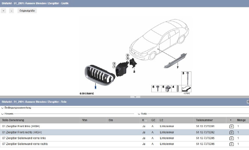The width and height of the screenshot is (249, 150).
Task: Add part 51 13 7370391 to list
Action: (x=231, y=126)
